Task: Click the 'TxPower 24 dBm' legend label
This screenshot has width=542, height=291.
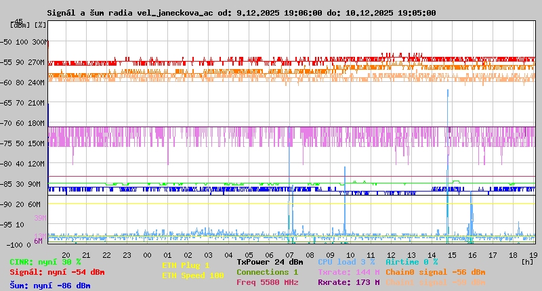Action: click(x=270, y=262)
